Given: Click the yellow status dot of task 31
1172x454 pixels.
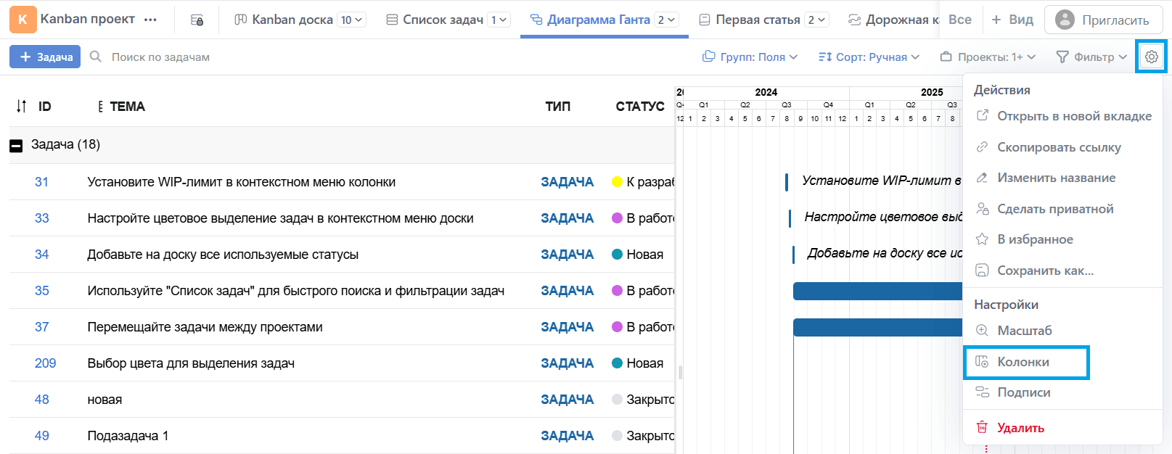Looking at the screenshot, I should point(618,182).
